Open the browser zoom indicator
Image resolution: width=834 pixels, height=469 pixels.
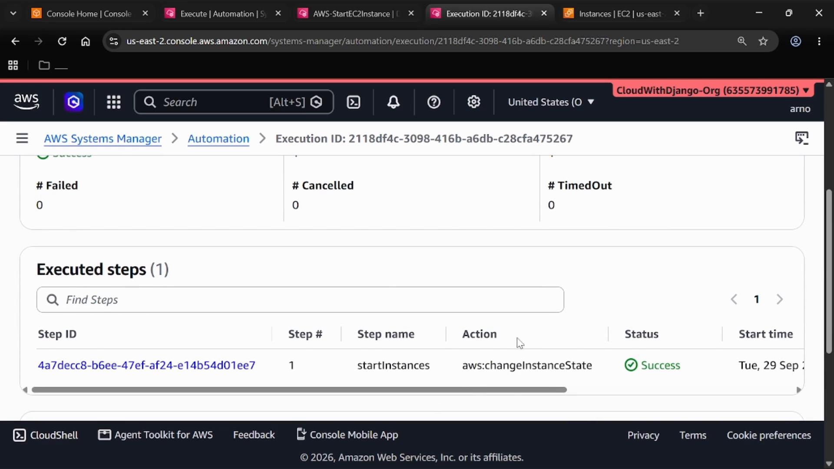click(x=742, y=41)
